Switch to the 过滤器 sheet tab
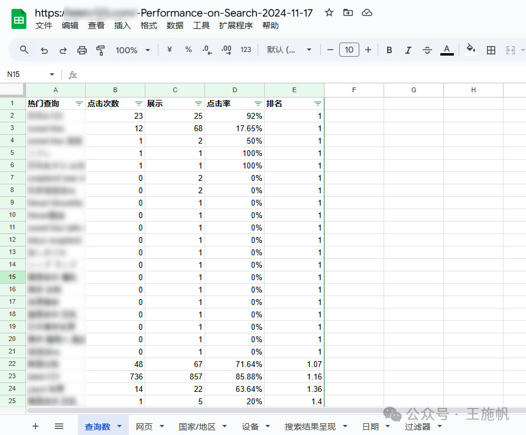 pyautogui.click(x=417, y=427)
